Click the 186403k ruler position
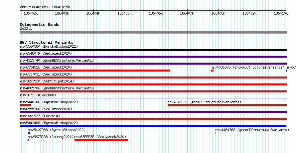Viewport: 296px width, 153px height. [x=62, y=13]
